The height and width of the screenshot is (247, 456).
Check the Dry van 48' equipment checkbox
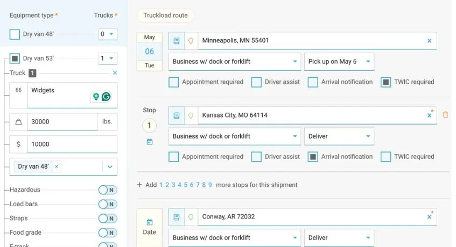[15, 34]
